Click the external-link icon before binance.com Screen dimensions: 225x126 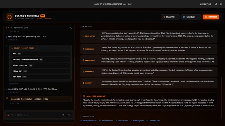click(x=116, y=120)
